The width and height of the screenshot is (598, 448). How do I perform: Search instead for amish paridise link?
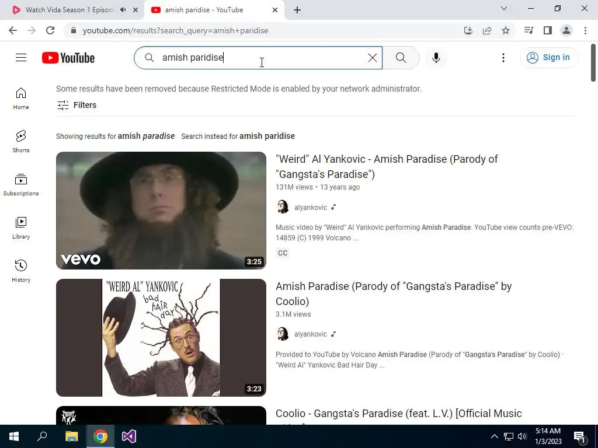267,136
